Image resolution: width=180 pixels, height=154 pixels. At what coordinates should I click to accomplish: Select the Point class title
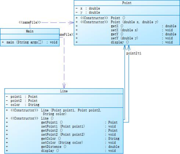[x=127, y=3]
